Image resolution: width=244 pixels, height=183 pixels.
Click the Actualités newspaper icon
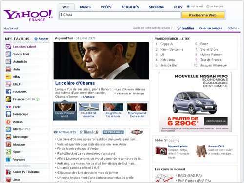click(x=8, y=62)
